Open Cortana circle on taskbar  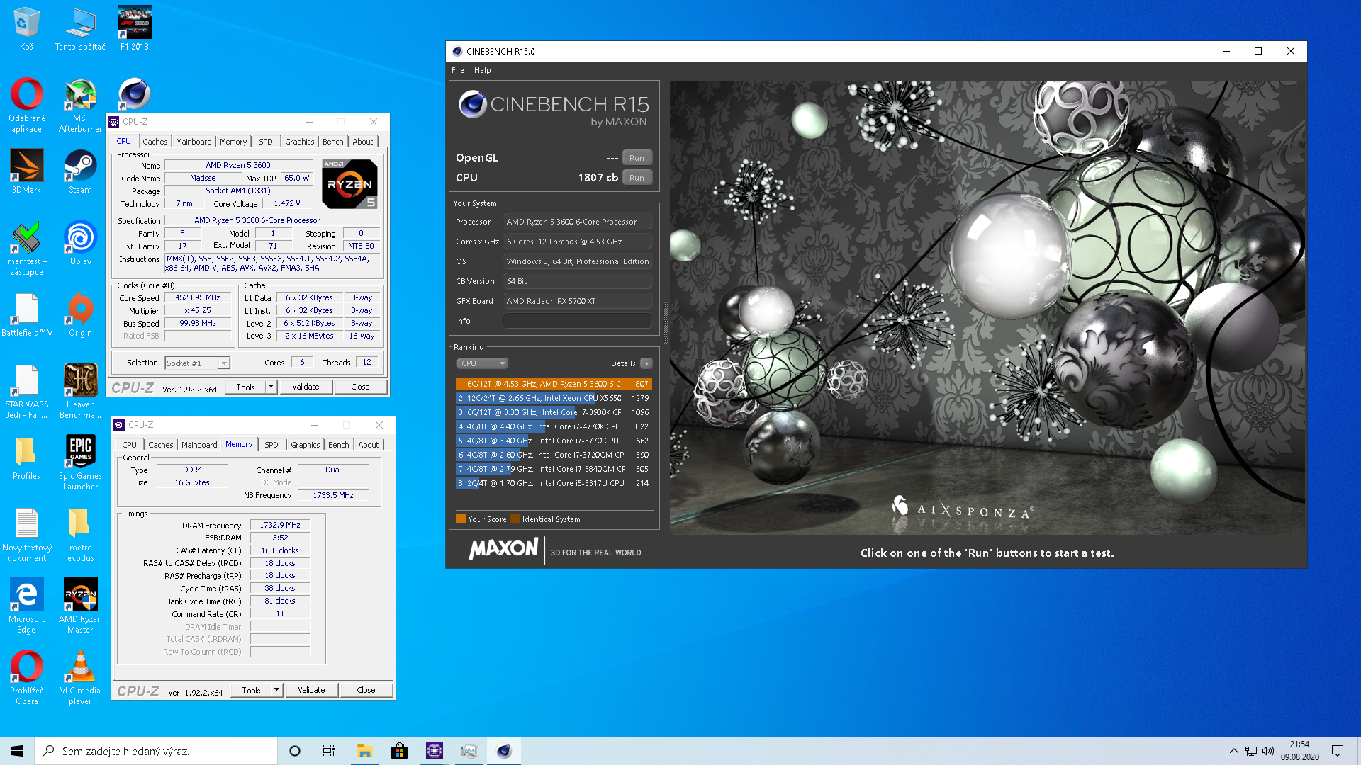pyautogui.click(x=295, y=751)
